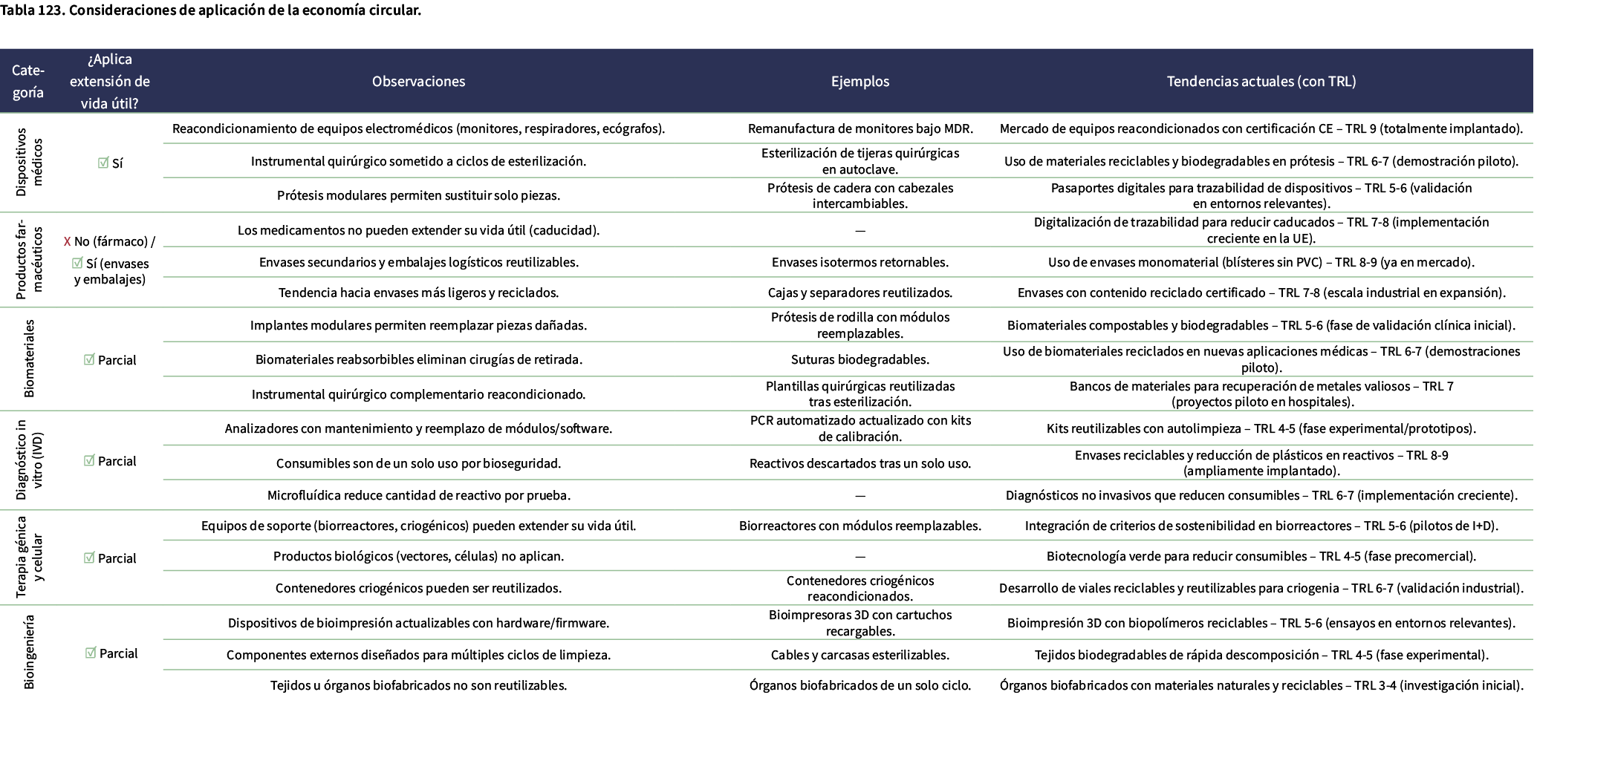The height and width of the screenshot is (758, 1615).
Task: Click the Ejemplos column header
Action: 860,82
